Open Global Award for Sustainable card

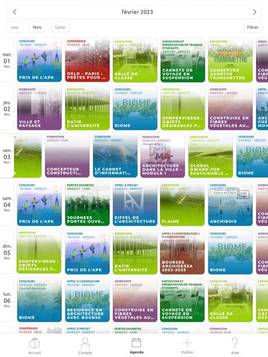211,156
